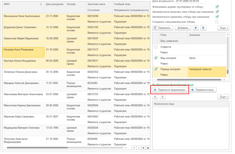This screenshot has width=235, height=154.
Task: Jump to last row of student list
Action: (148, 148)
